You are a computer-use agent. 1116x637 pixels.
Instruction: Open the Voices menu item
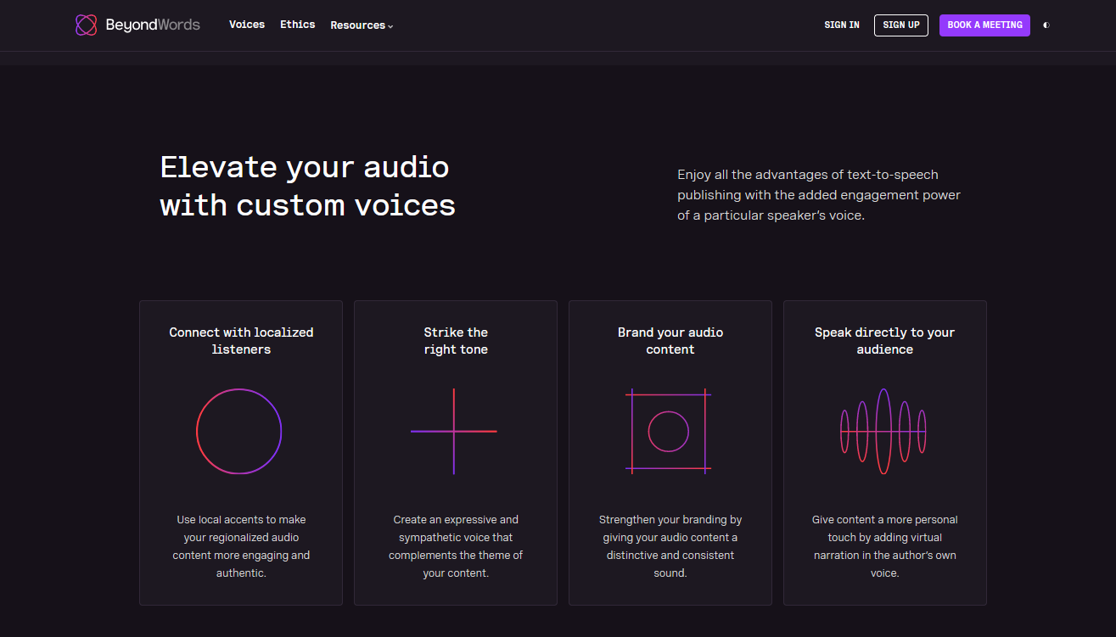click(x=247, y=25)
